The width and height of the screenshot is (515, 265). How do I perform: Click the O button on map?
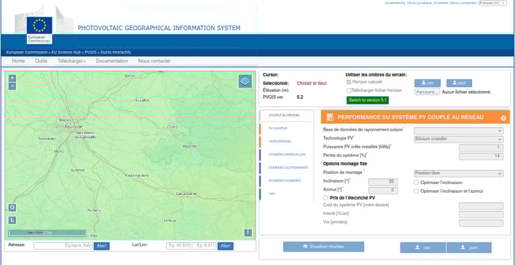pos(12,207)
